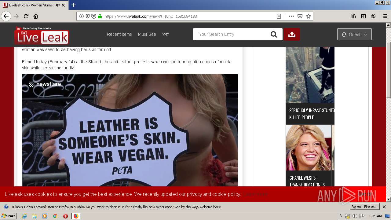Open a new tab with plus button

pos(74,5)
